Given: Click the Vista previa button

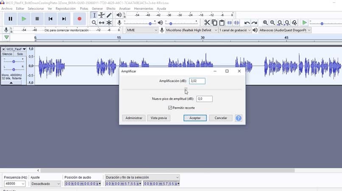Looking at the screenshot, I should (159, 118).
